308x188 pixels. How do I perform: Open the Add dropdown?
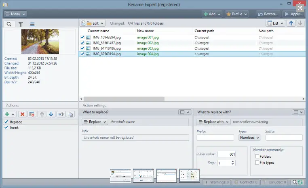[212, 14]
